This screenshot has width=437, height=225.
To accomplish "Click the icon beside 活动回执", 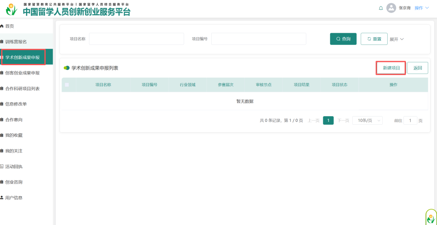I will 2,167.
